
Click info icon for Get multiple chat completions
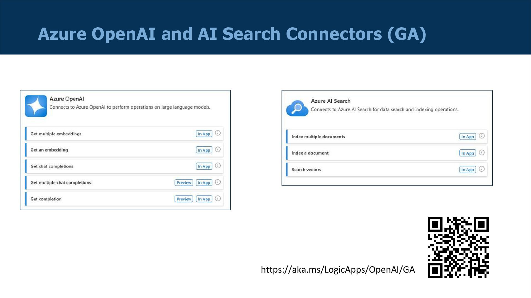pos(218,182)
